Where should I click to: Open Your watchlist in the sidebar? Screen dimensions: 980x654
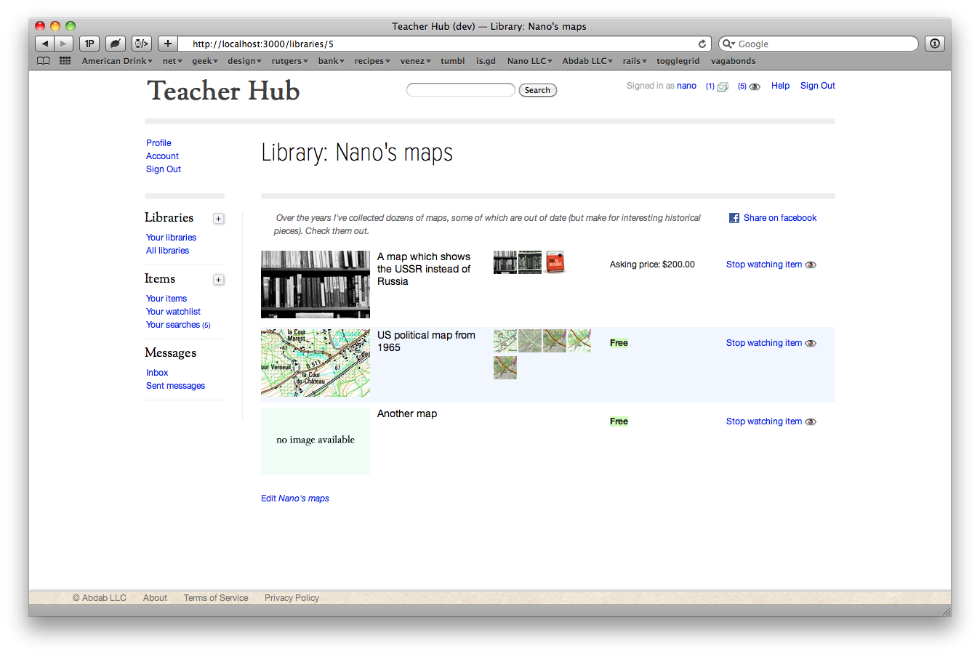tap(173, 312)
